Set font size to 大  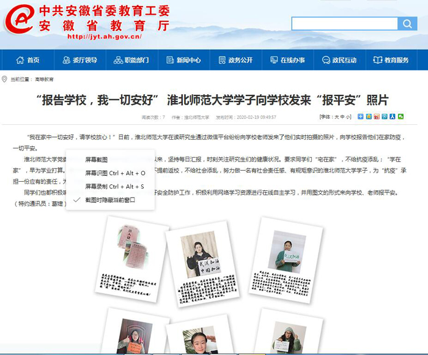click(336, 116)
